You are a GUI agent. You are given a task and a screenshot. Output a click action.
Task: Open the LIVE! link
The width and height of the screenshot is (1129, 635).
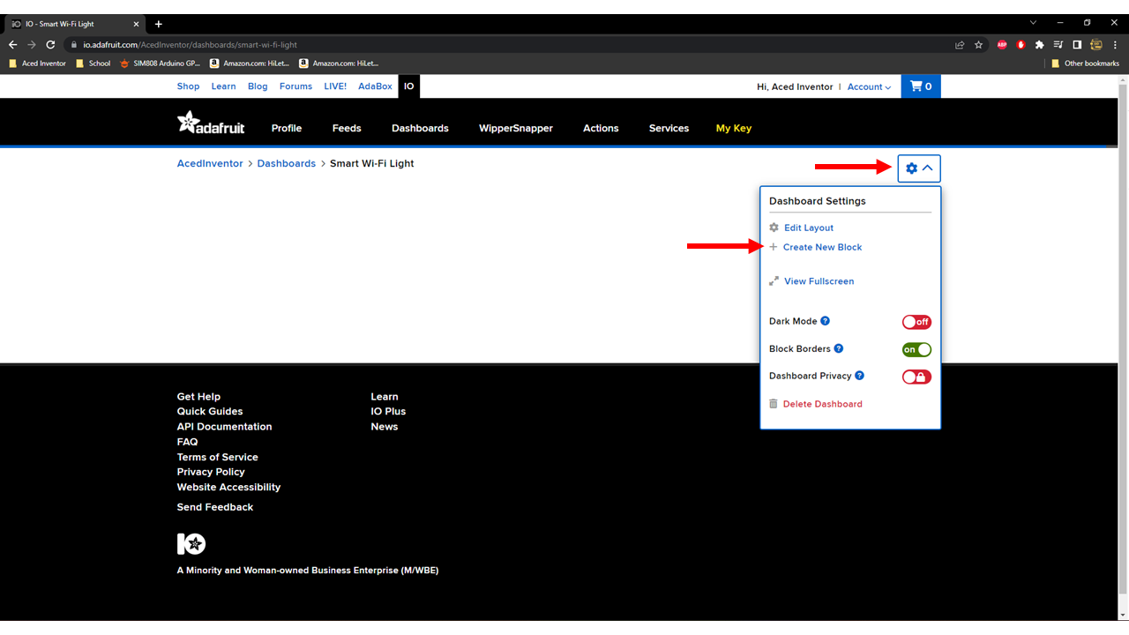coord(335,86)
